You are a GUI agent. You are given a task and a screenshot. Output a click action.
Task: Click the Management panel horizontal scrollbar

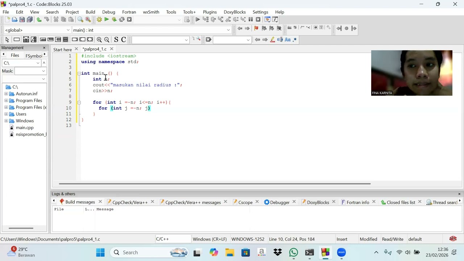(21, 228)
